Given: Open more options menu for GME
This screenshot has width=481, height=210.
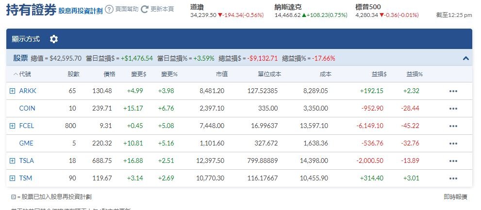Looking at the screenshot, I should click(453, 144).
